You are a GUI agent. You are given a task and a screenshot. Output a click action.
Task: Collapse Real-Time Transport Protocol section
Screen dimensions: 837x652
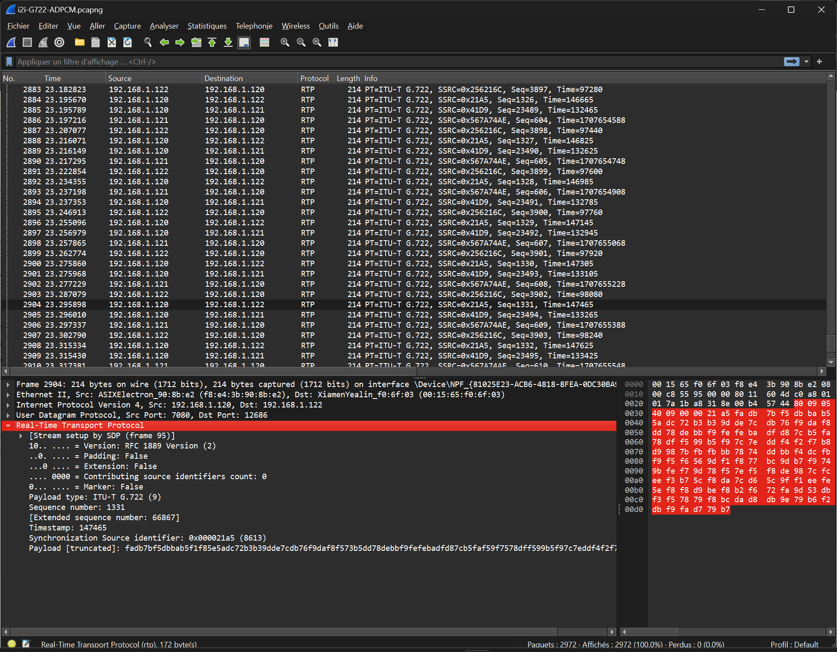tap(8, 425)
